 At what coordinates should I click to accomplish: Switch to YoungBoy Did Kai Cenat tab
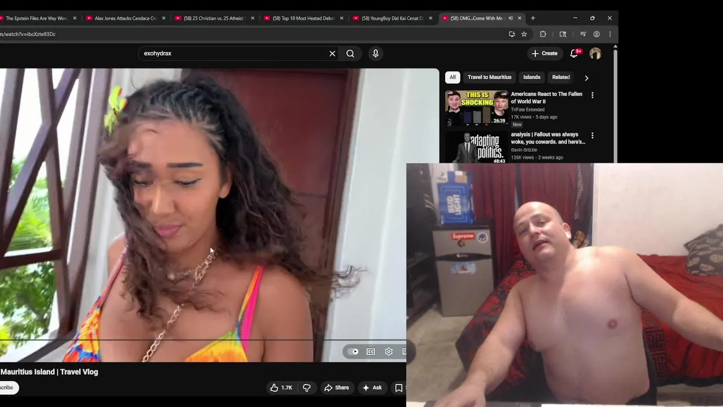point(391,18)
